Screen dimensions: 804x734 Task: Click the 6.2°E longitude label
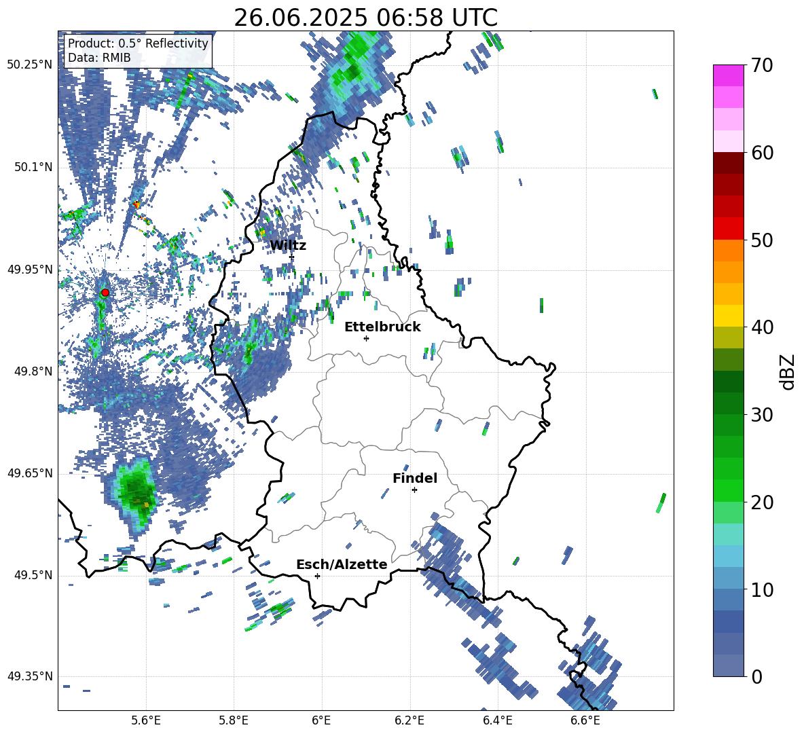tap(409, 720)
